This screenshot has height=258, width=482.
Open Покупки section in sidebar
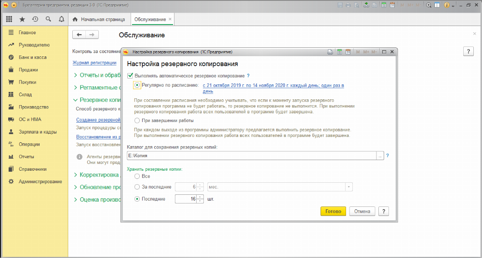point(27,82)
